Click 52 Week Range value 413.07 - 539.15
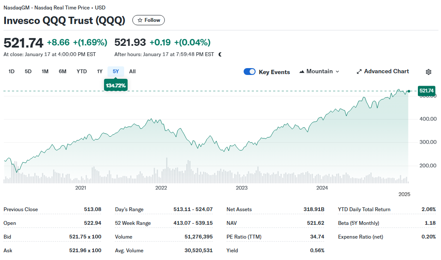This screenshot has width=441, height=260. (x=193, y=223)
